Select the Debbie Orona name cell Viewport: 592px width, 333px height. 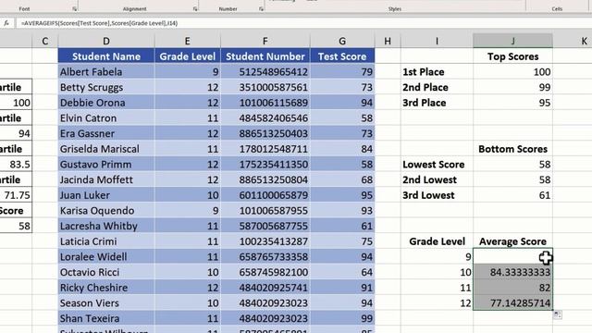(106, 103)
